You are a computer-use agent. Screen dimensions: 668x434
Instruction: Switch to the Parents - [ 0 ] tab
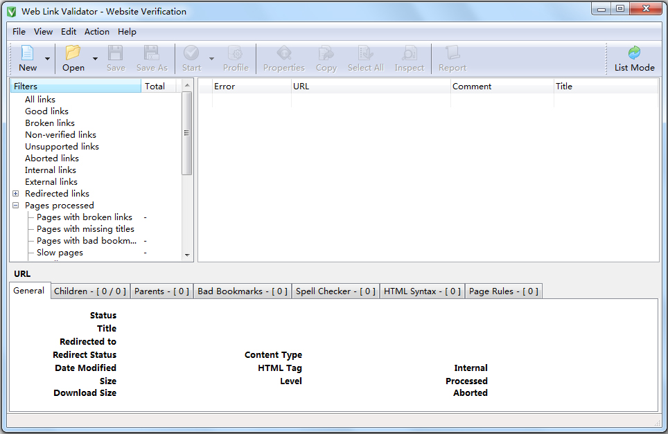click(161, 291)
